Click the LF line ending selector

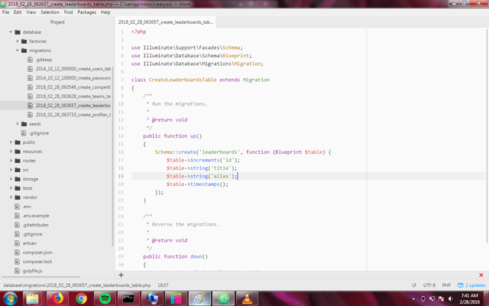tap(413, 284)
